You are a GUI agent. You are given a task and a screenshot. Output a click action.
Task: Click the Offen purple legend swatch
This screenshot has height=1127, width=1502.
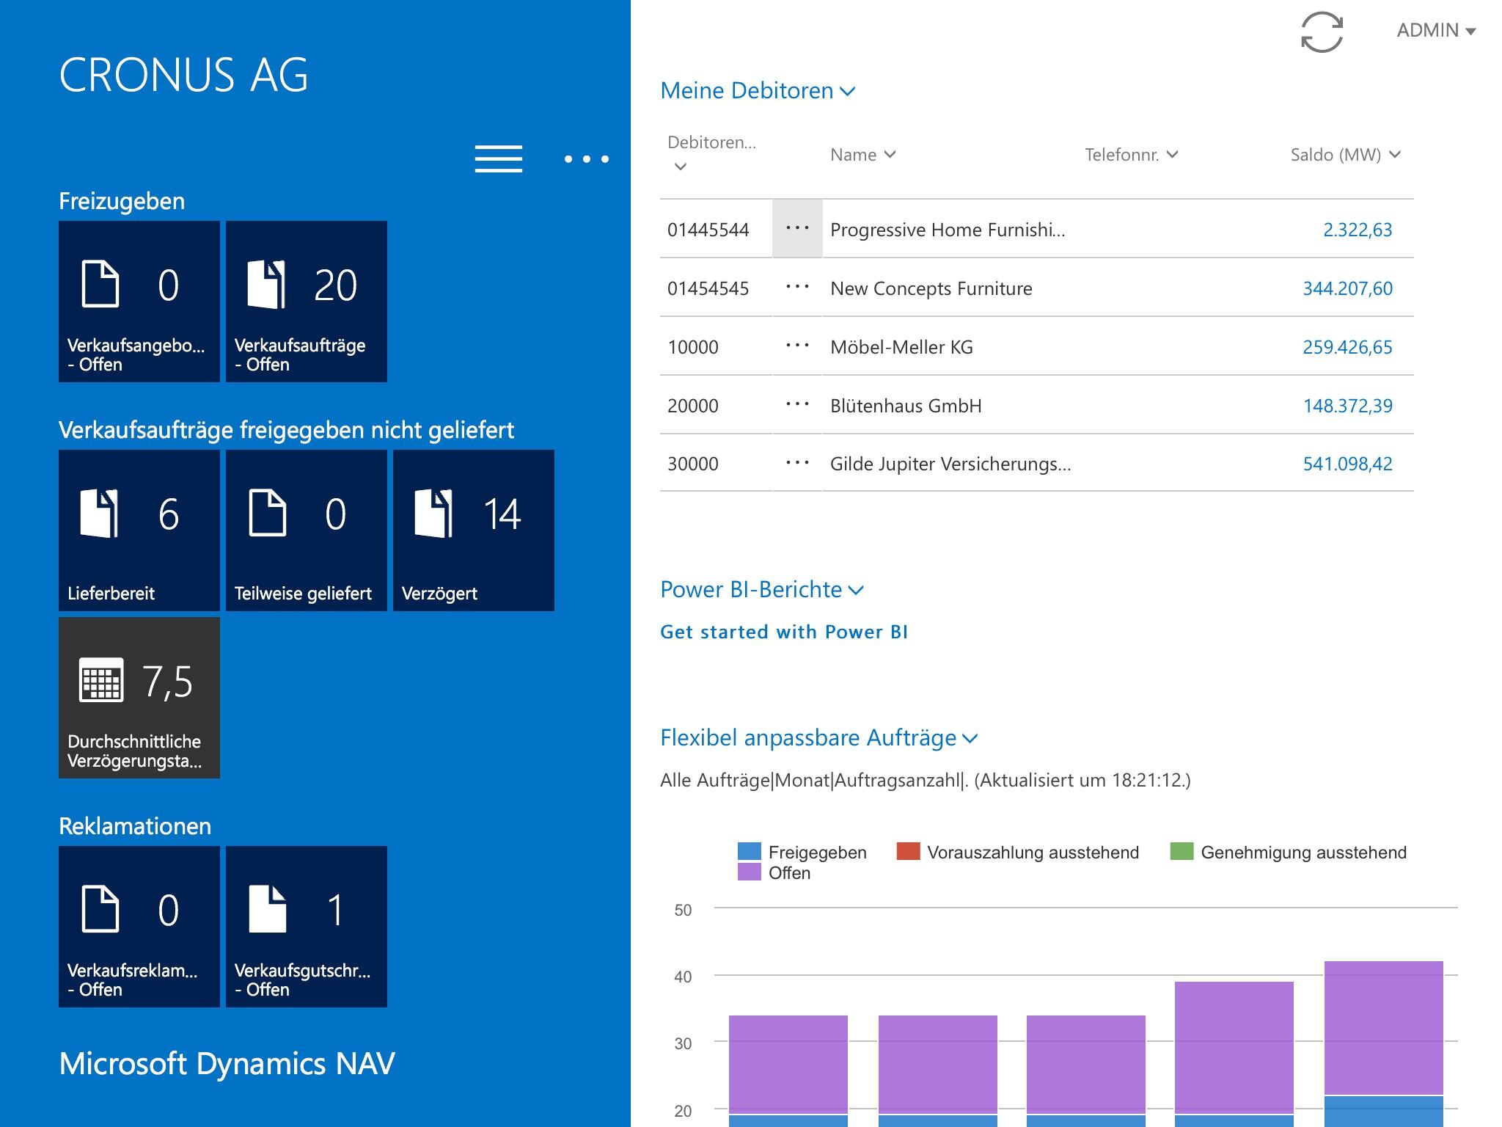click(749, 872)
